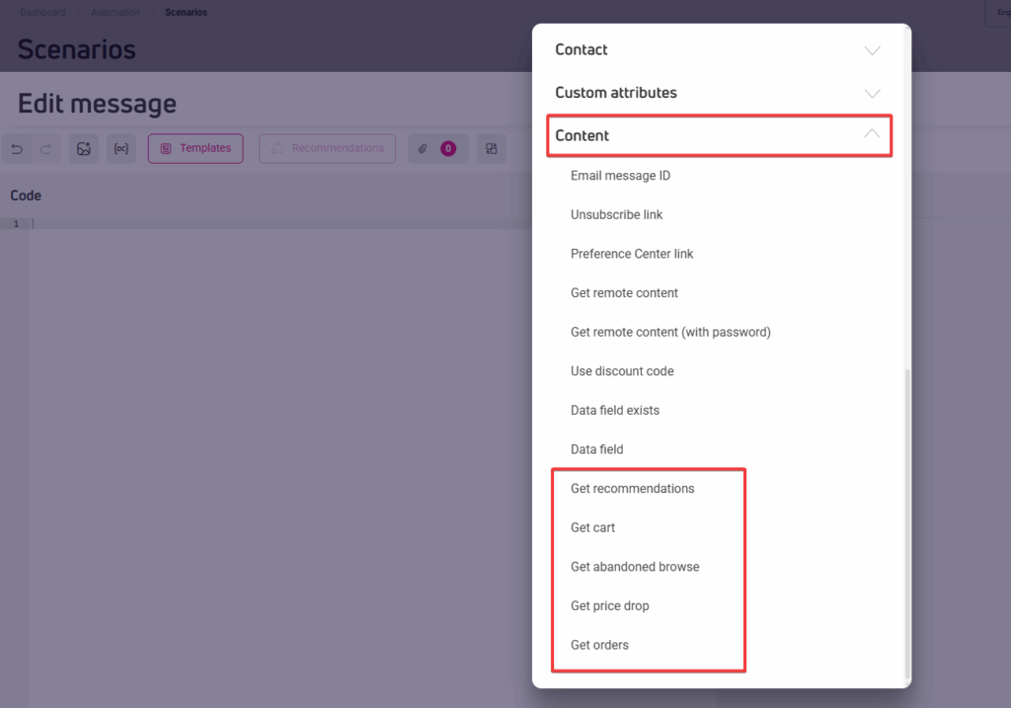Select Use discount code
1011x708 pixels.
click(x=622, y=371)
